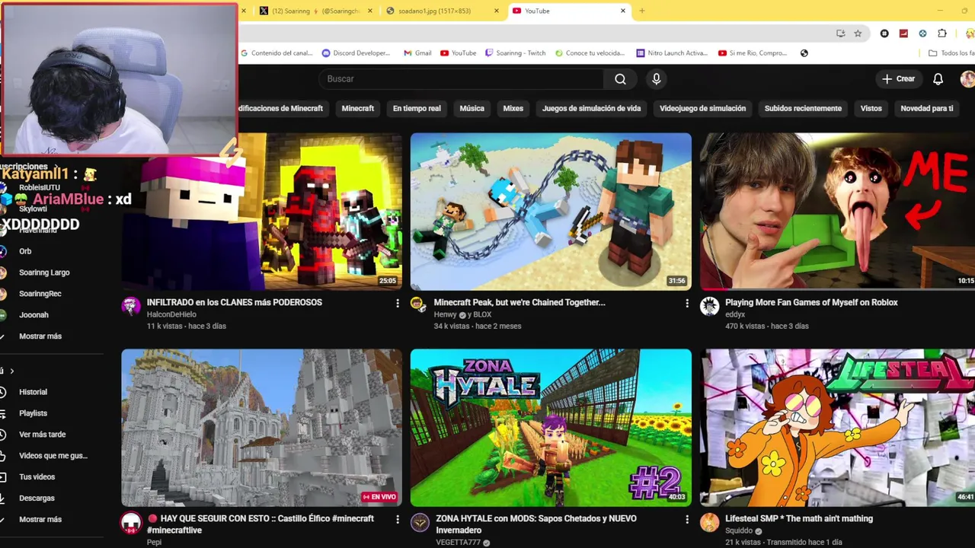Open HalconDeHielo channel avatar
This screenshot has height=548, width=975.
click(131, 306)
